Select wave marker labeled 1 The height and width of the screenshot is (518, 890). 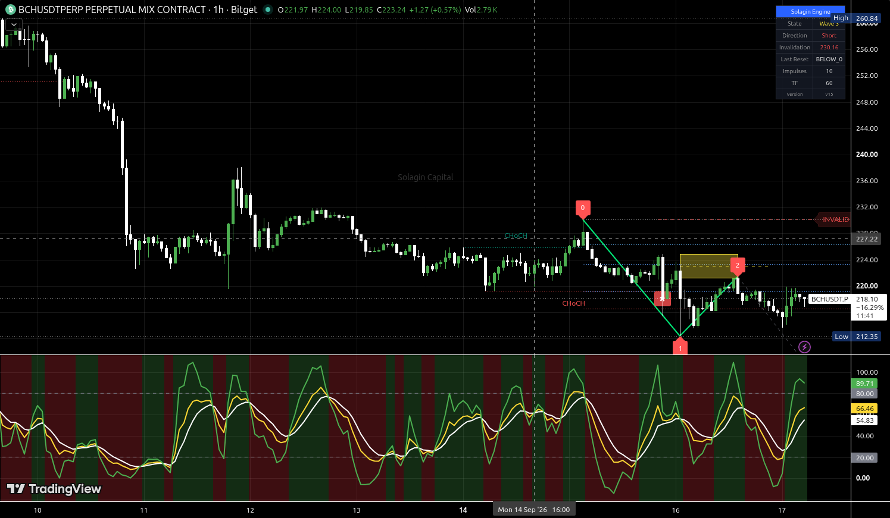(680, 347)
